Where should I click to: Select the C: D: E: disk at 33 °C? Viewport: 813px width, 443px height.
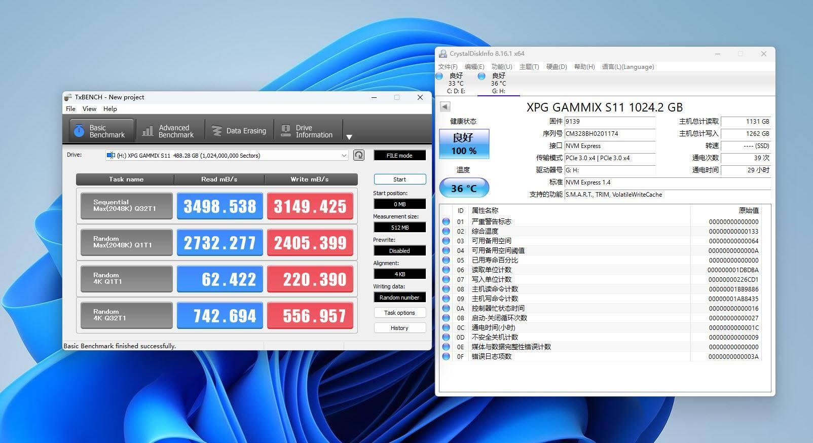tap(456, 83)
